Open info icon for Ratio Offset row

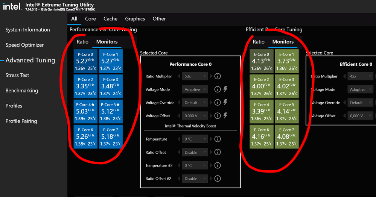218,152
